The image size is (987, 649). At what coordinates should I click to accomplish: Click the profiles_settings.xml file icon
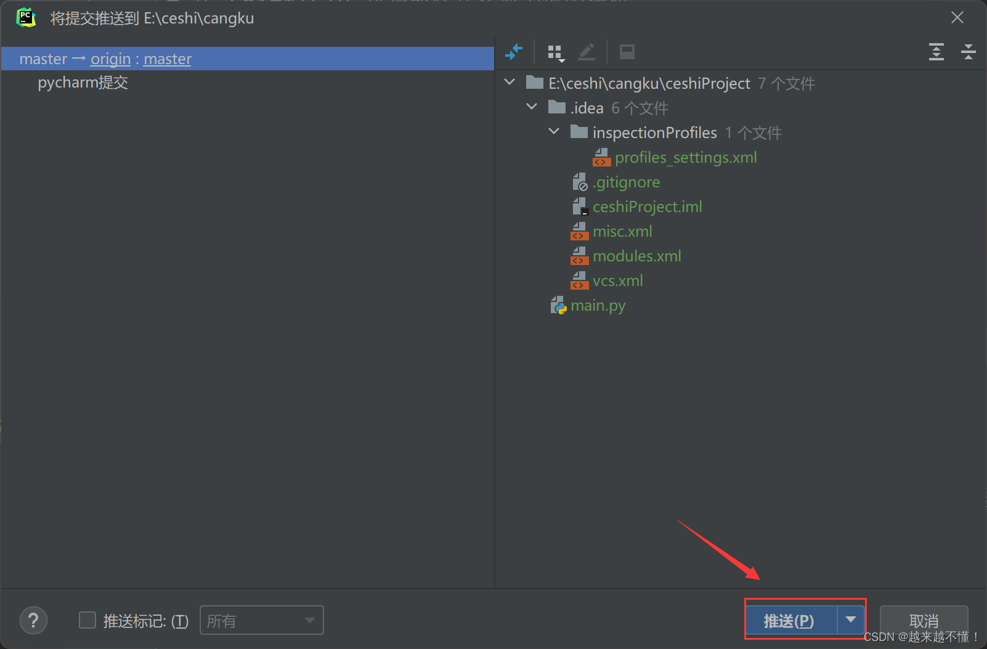601,158
